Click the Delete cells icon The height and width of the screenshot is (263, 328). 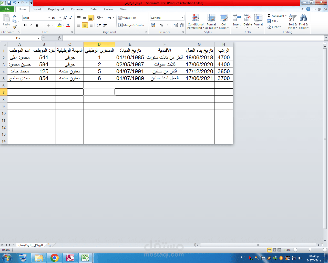248,18
